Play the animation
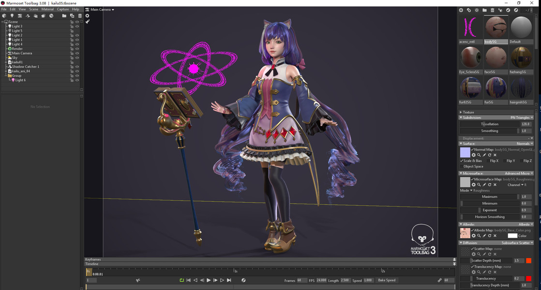541x290 pixels. 209,280
